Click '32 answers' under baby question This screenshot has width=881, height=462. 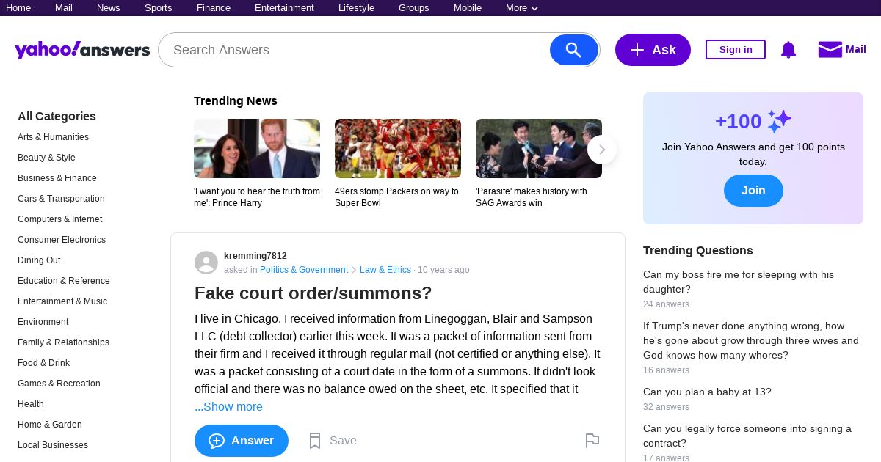(666, 407)
